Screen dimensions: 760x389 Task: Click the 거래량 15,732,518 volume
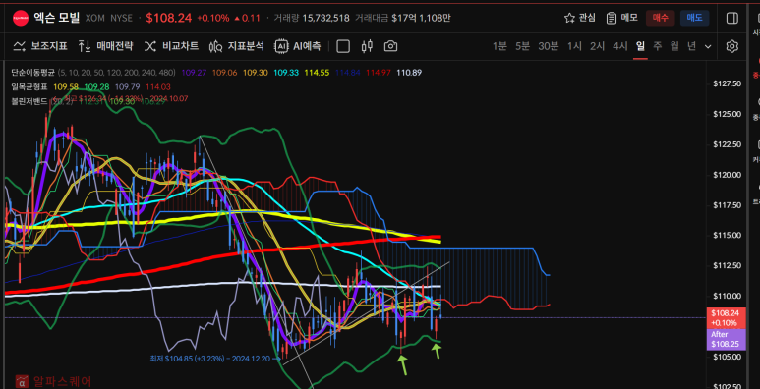point(311,18)
